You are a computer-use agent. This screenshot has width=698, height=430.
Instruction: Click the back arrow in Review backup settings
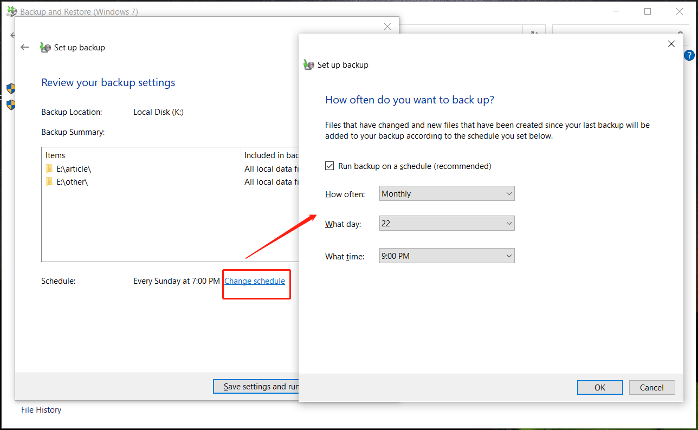pyautogui.click(x=24, y=47)
